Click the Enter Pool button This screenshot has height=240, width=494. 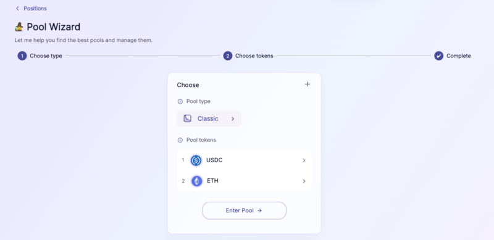[244, 211]
